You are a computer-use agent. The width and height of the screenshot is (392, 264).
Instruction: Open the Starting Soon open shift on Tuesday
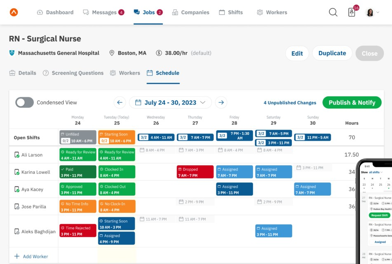pyautogui.click(x=117, y=138)
